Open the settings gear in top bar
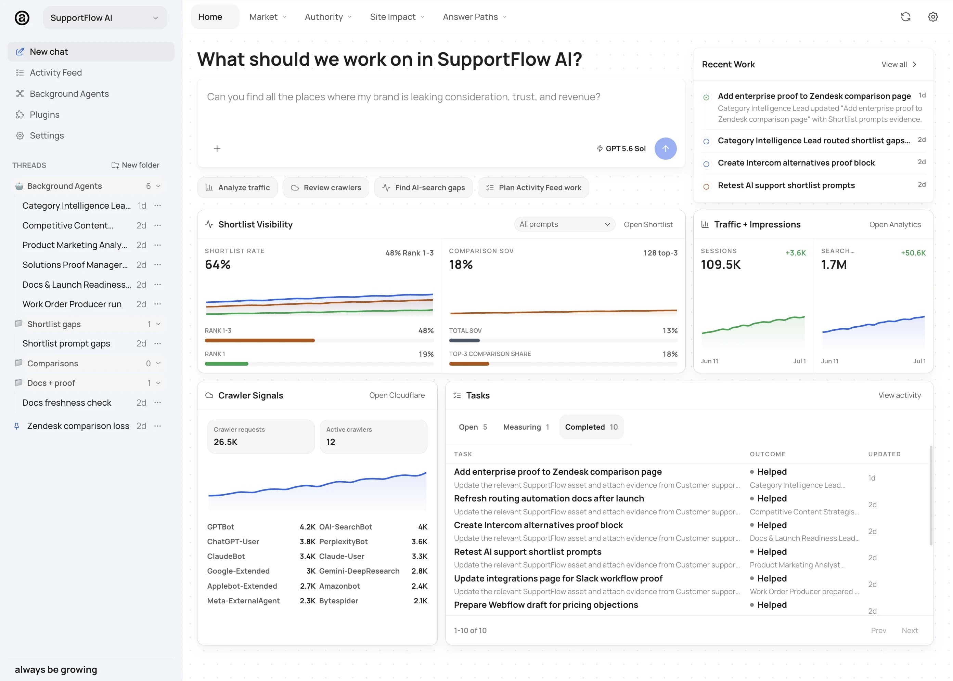This screenshot has width=953, height=681. click(x=933, y=17)
